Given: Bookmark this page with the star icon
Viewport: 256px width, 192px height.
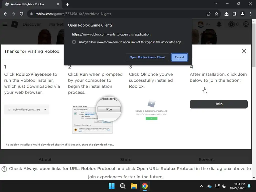Looking at the screenshot, I should tap(216, 14).
